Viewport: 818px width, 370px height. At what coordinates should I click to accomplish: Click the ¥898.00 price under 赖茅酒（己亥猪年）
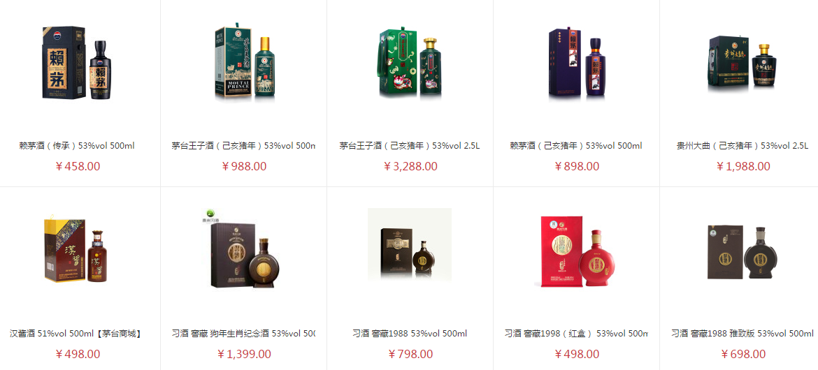tap(577, 167)
